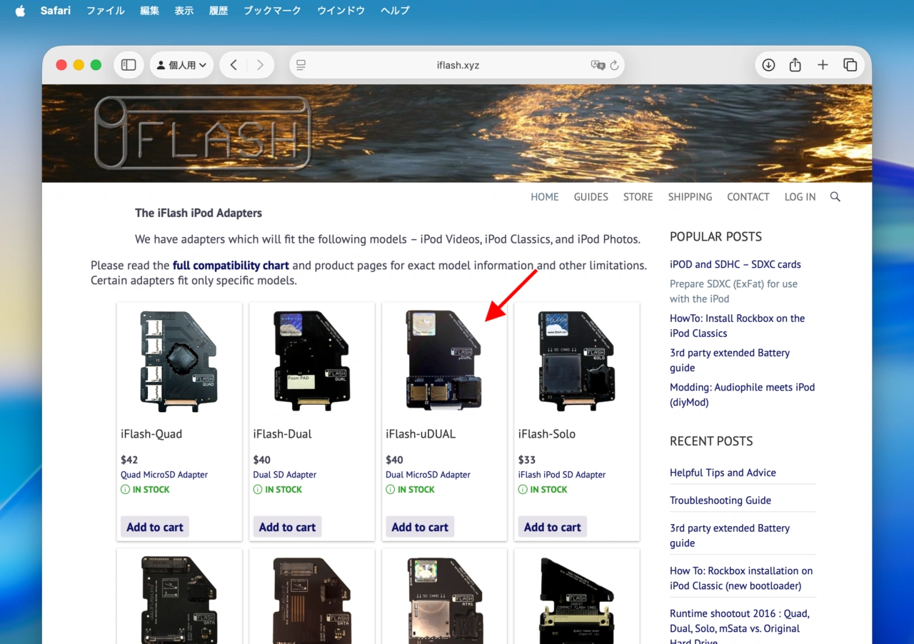
Task: Toggle the Safari sidebar
Action: 129,65
